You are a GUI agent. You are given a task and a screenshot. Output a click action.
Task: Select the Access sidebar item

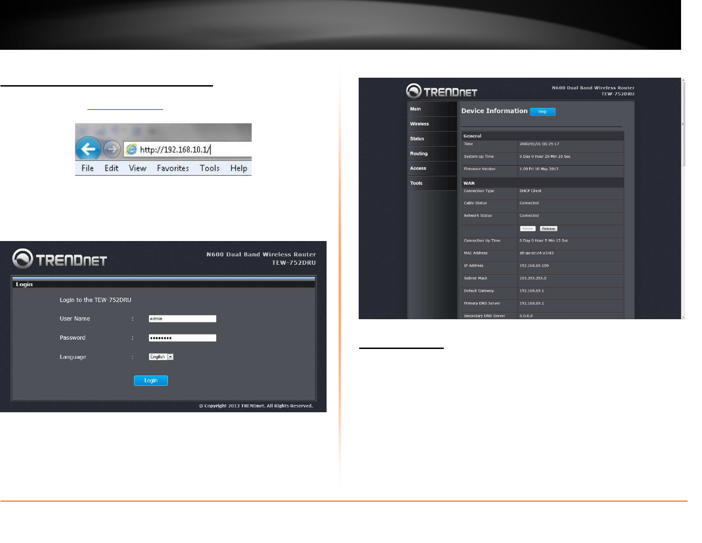(x=432, y=168)
